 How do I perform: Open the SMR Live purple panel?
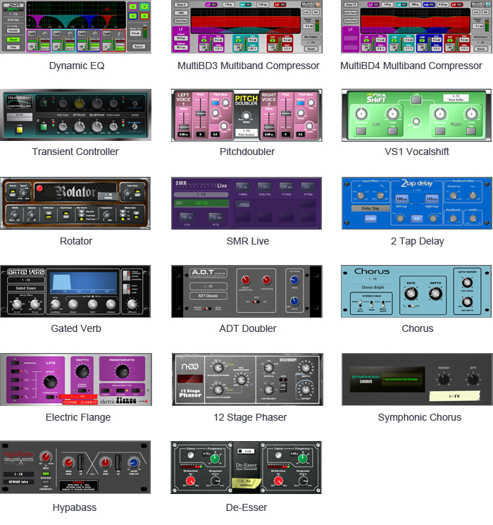(246, 203)
